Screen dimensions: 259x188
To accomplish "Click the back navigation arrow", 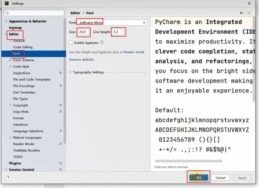I will coord(242,13).
